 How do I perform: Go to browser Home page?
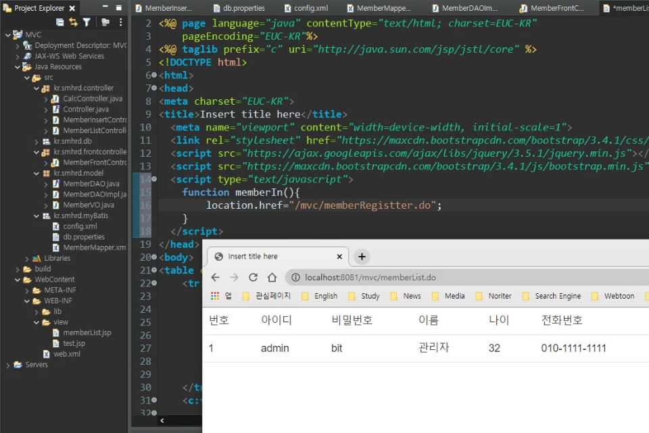click(272, 277)
